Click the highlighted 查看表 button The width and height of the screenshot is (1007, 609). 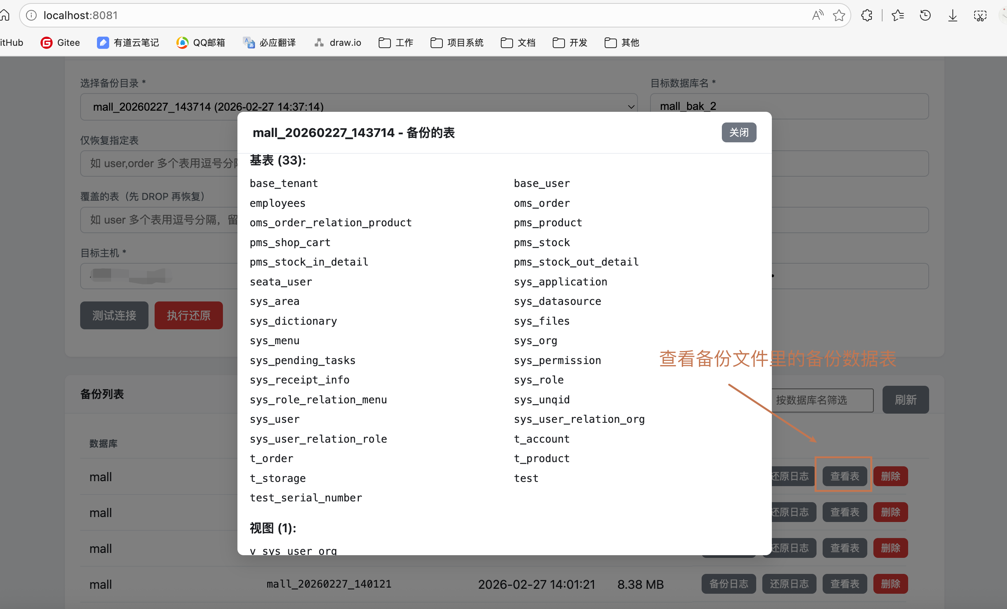[x=844, y=476]
